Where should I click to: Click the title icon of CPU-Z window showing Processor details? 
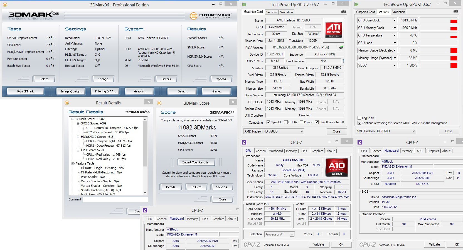click(244, 142)
